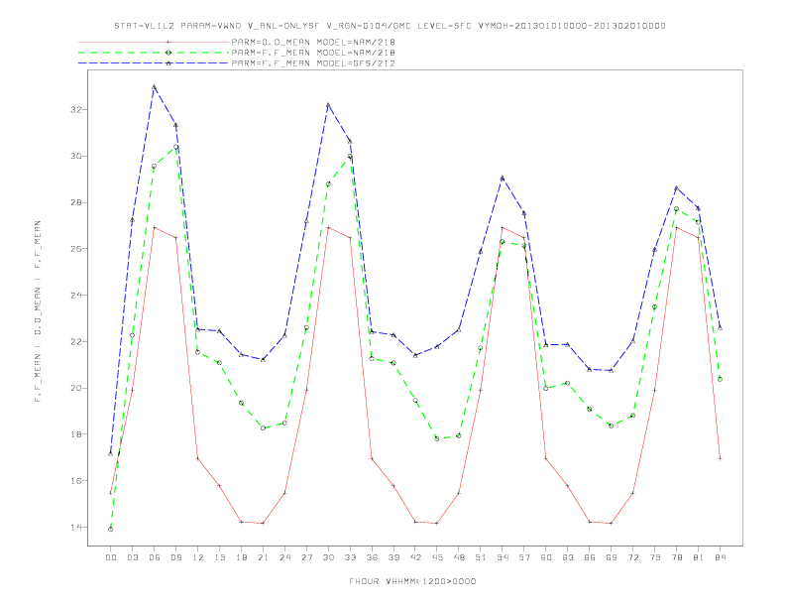
Task: Click y-axis tick label 14
Action: (76, 528)
